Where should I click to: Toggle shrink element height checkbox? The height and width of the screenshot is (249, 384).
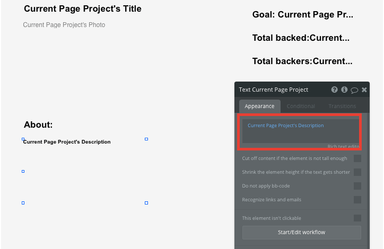point(357,172)
